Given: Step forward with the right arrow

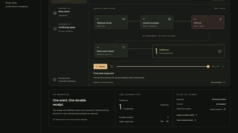Looking at the screenshot, I should tap(223, 67).
